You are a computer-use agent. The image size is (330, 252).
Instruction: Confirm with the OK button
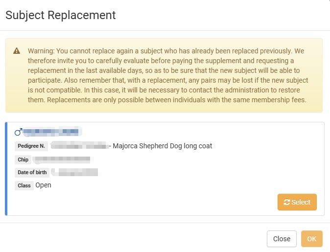tap(311, 239)
